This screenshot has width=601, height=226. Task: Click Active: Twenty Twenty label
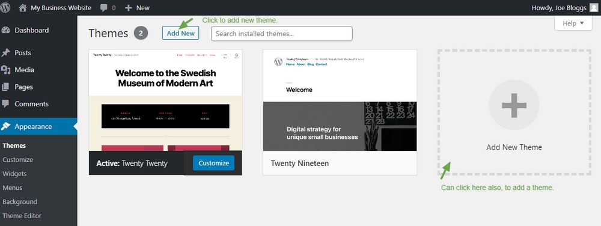[x=132, y=163]
